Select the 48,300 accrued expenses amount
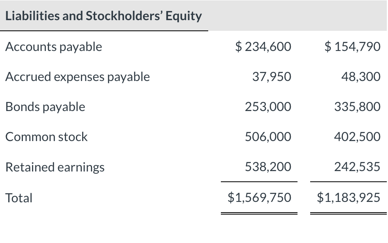Image resolution: width=388 pixels, height=243 pixels. (361, 77)
